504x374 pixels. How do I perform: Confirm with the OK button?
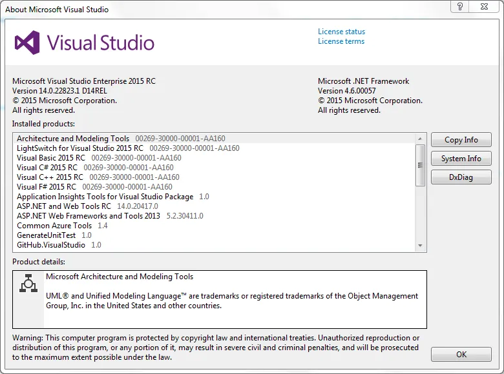(461, 355)
